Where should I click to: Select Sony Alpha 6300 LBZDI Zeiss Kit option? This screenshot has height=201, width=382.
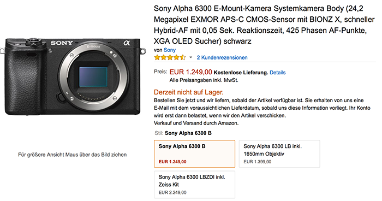click(x=195, y=185)
